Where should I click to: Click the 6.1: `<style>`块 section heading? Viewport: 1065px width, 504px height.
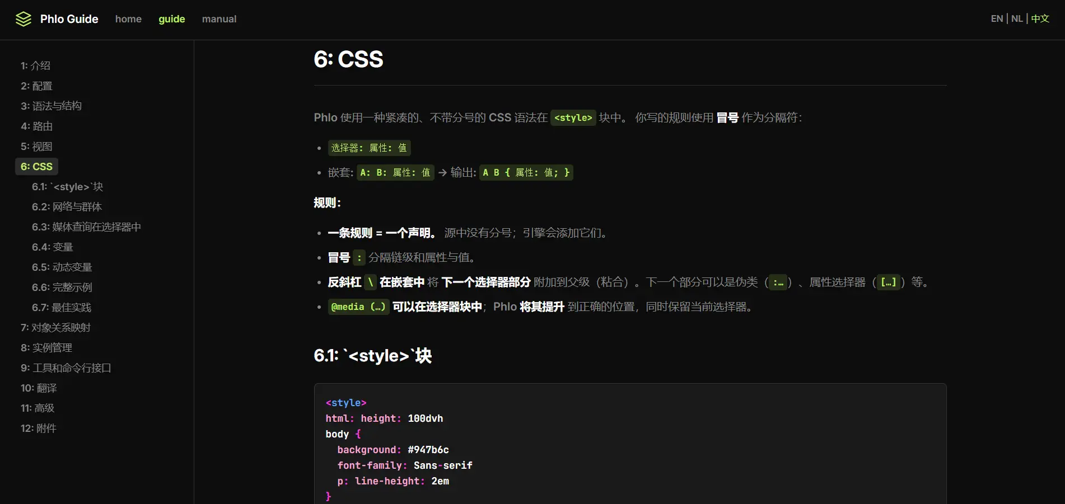pyautogui.click(x=372, y=356)
